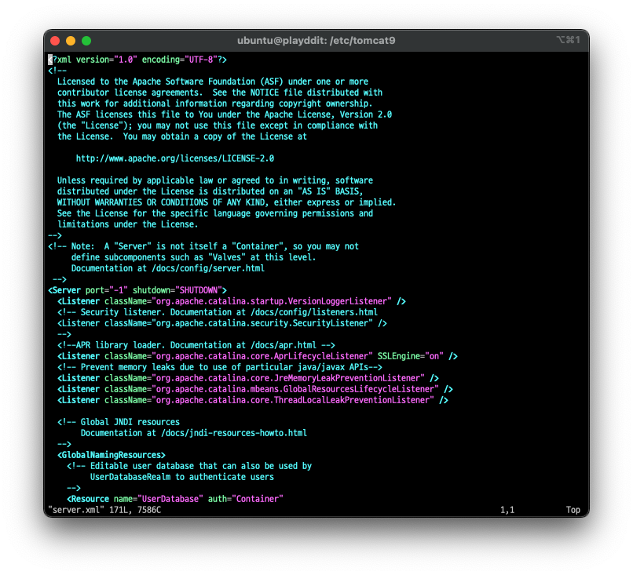Click the apache.org LICENSE-2.0 URL
This screenshot has width=633, height=575.
[x=175, y=158]
